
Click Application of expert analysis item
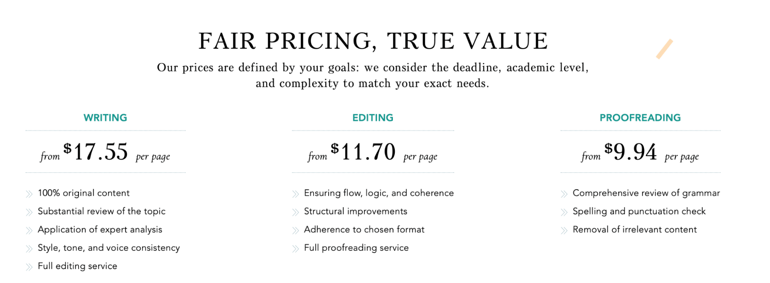(x=100, y=230)
